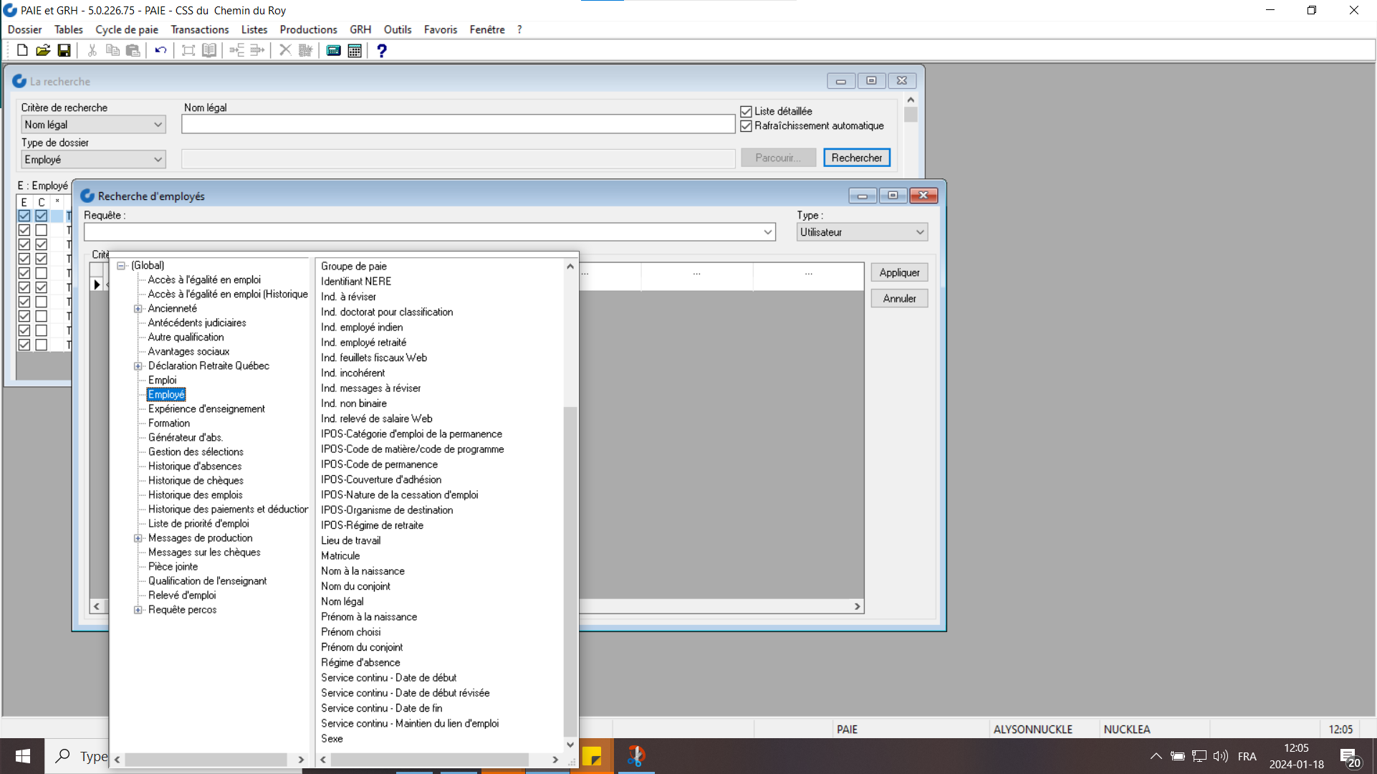Click the blue question mark help icon
1377x774 pixels.
click(381, 50)
